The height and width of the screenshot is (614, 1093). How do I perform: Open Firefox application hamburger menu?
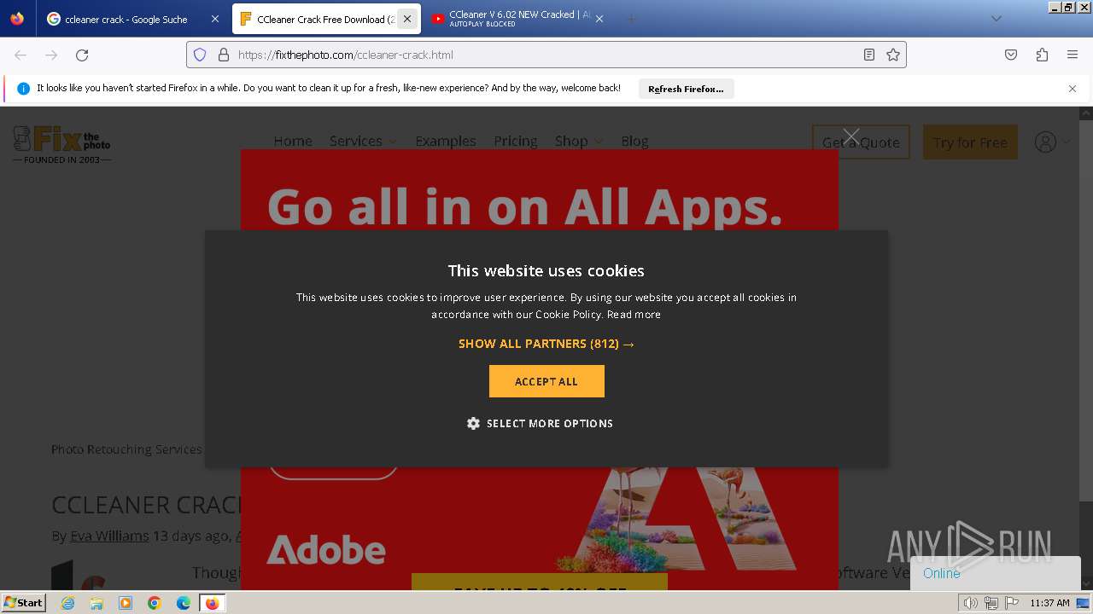[1073, 55]
